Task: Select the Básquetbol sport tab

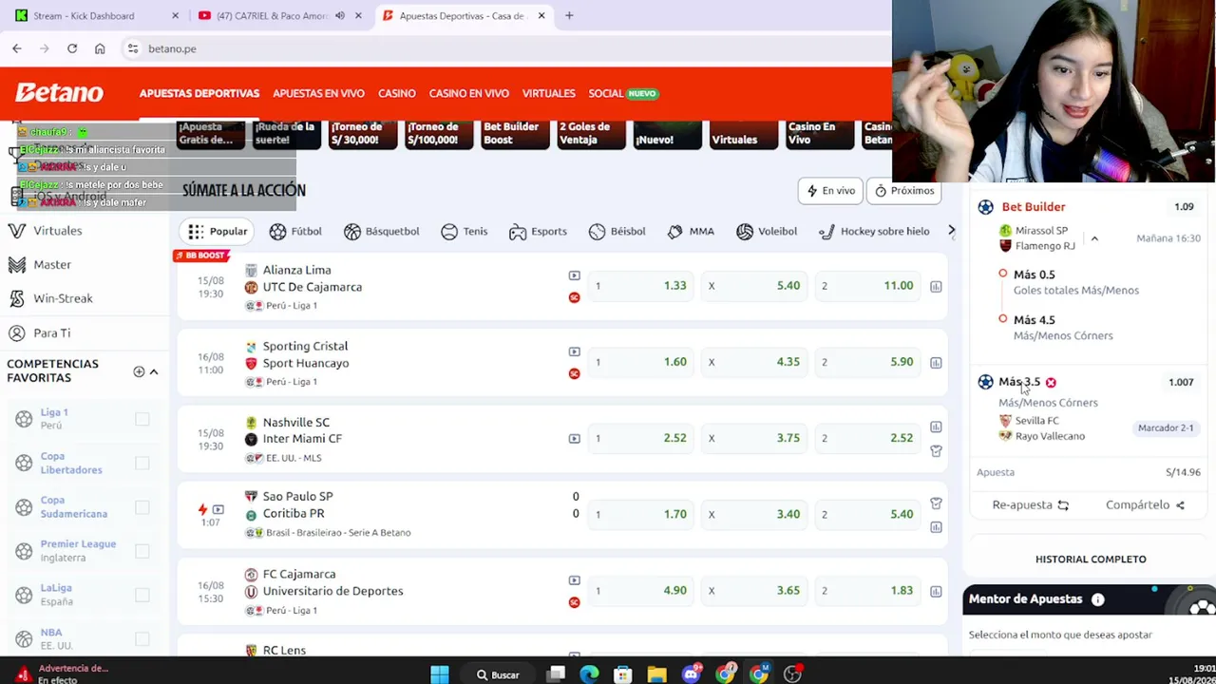Action: 381,231
